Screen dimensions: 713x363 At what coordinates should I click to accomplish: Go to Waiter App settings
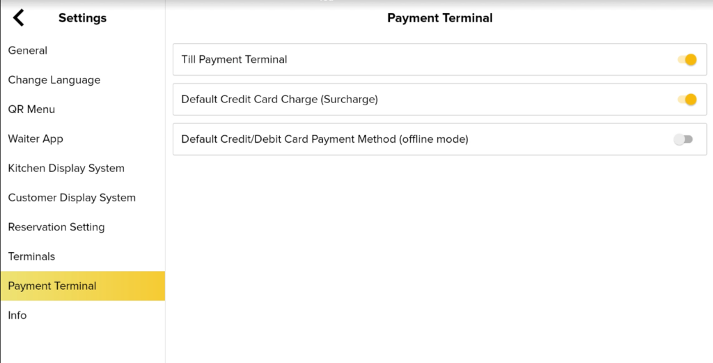pos(36,139)
